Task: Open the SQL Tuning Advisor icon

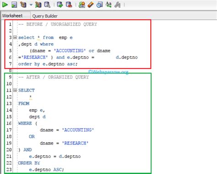Action: coord(47,5)
